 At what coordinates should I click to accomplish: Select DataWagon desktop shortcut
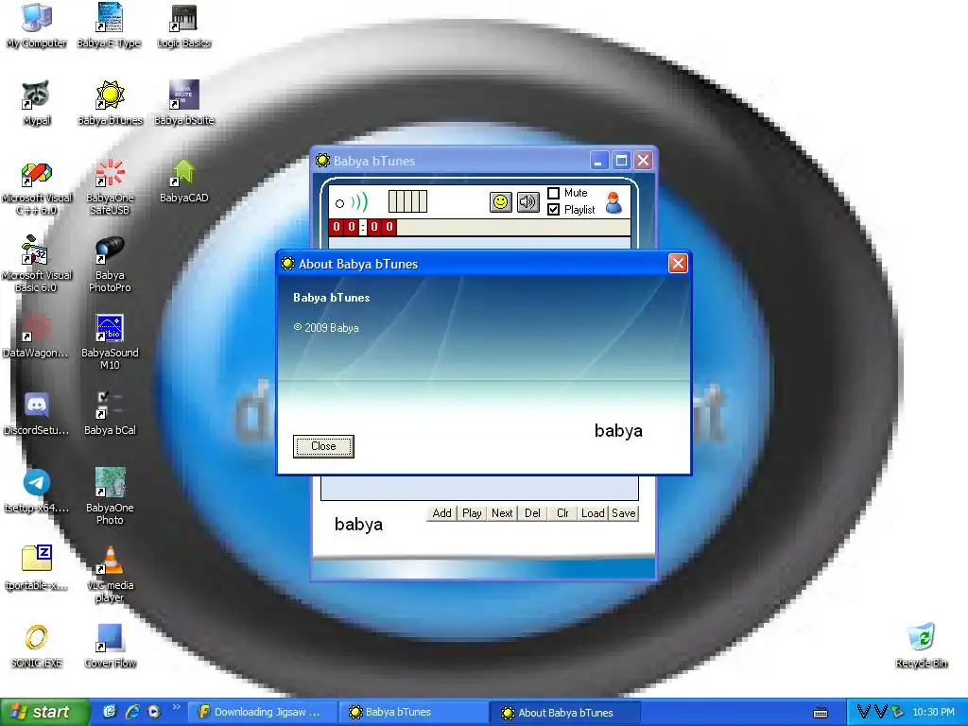click(37, 337)
